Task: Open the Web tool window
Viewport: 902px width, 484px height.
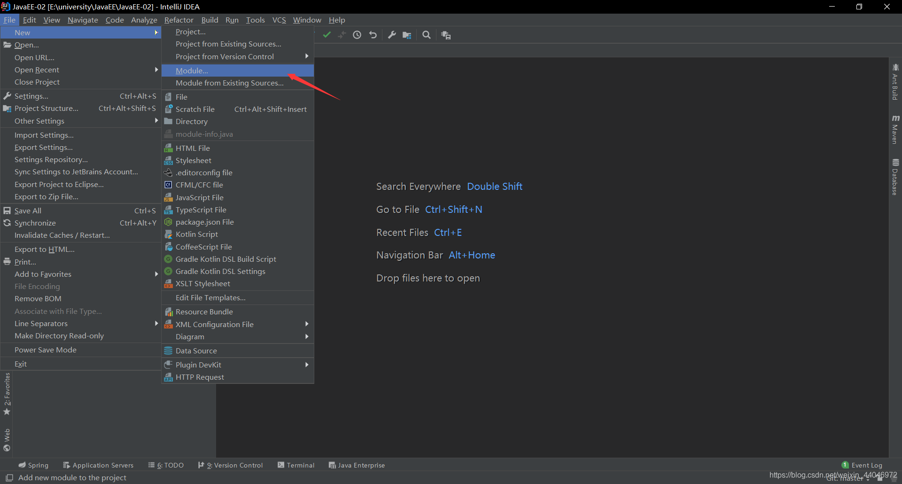Action: tap(7, 440)
